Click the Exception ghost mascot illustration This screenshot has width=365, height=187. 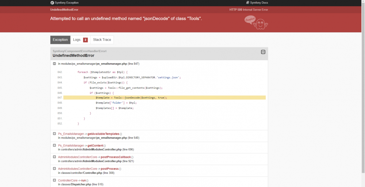tap(256, 22)
